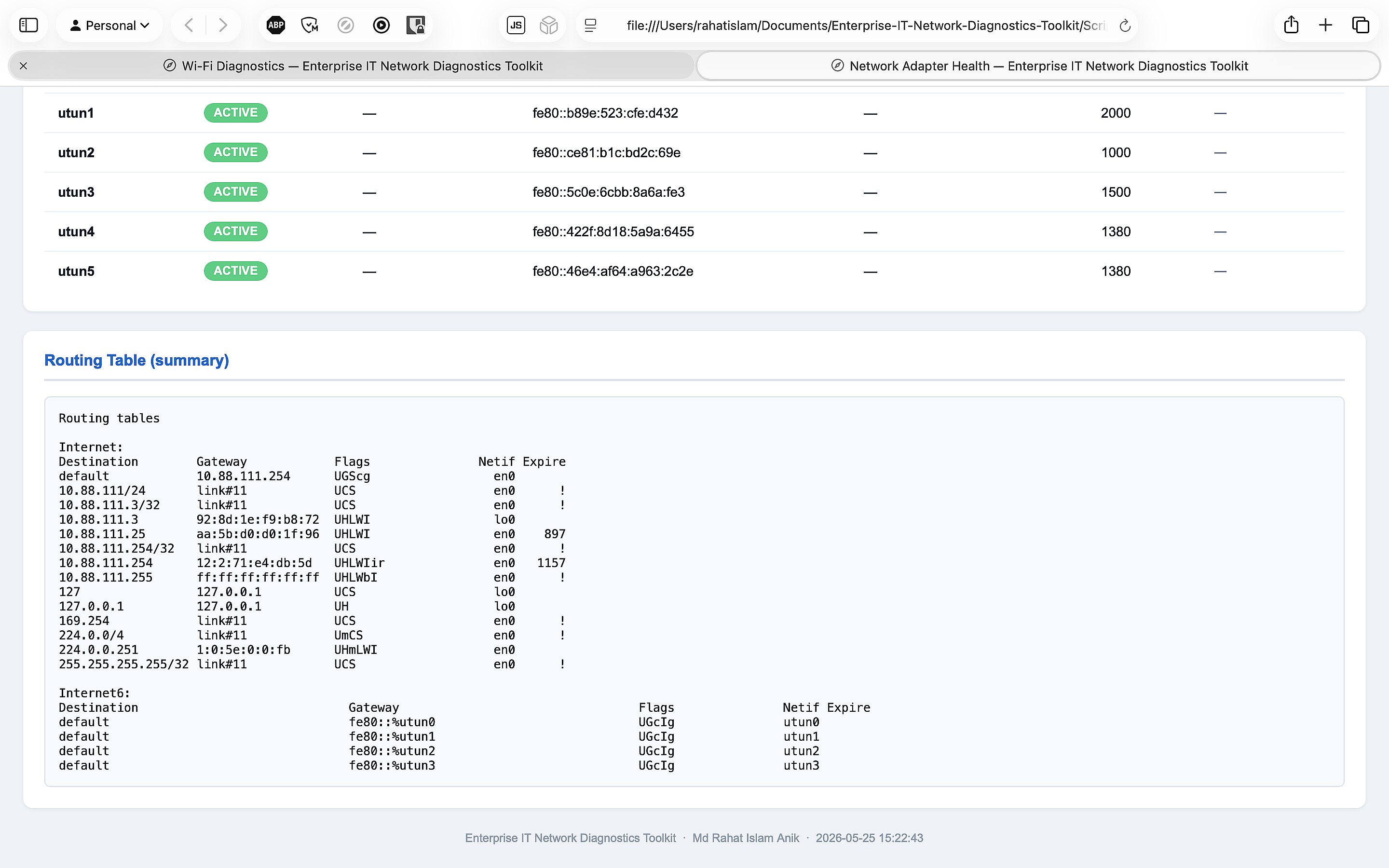Screen dimensions: 1389x868
Task: Select address fe80::422f:8d18:5a9a:6455
Action: pyautogui.click(x=613, y=232)
